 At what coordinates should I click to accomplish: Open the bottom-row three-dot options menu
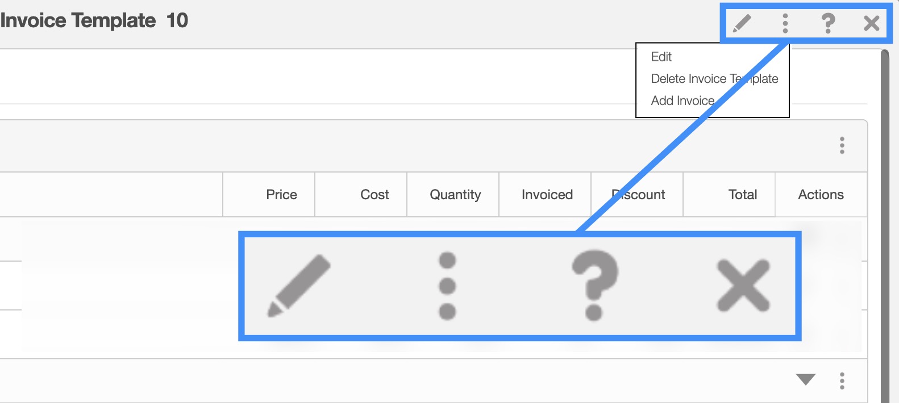point(842,380)
